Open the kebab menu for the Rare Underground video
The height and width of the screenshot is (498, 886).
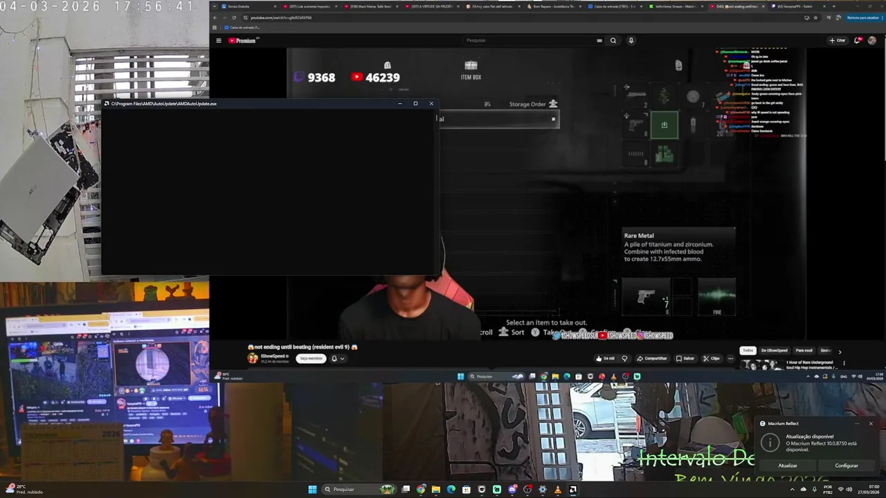click(844, 363)
